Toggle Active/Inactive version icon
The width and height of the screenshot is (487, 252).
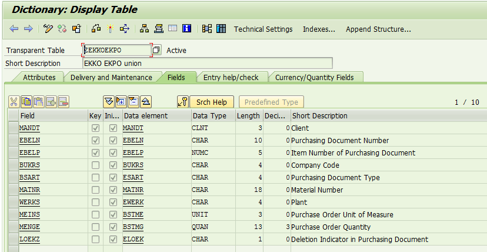(62, 29)
